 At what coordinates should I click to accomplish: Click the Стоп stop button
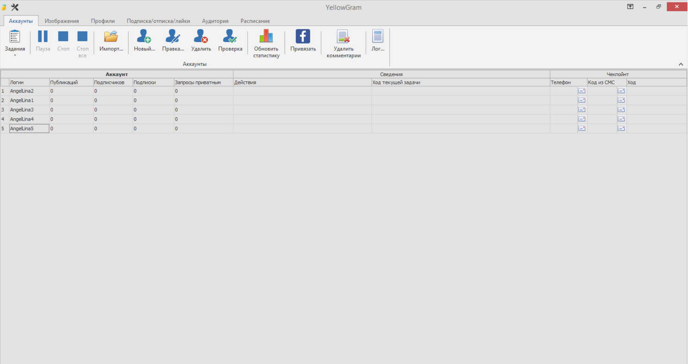point(63,41)
